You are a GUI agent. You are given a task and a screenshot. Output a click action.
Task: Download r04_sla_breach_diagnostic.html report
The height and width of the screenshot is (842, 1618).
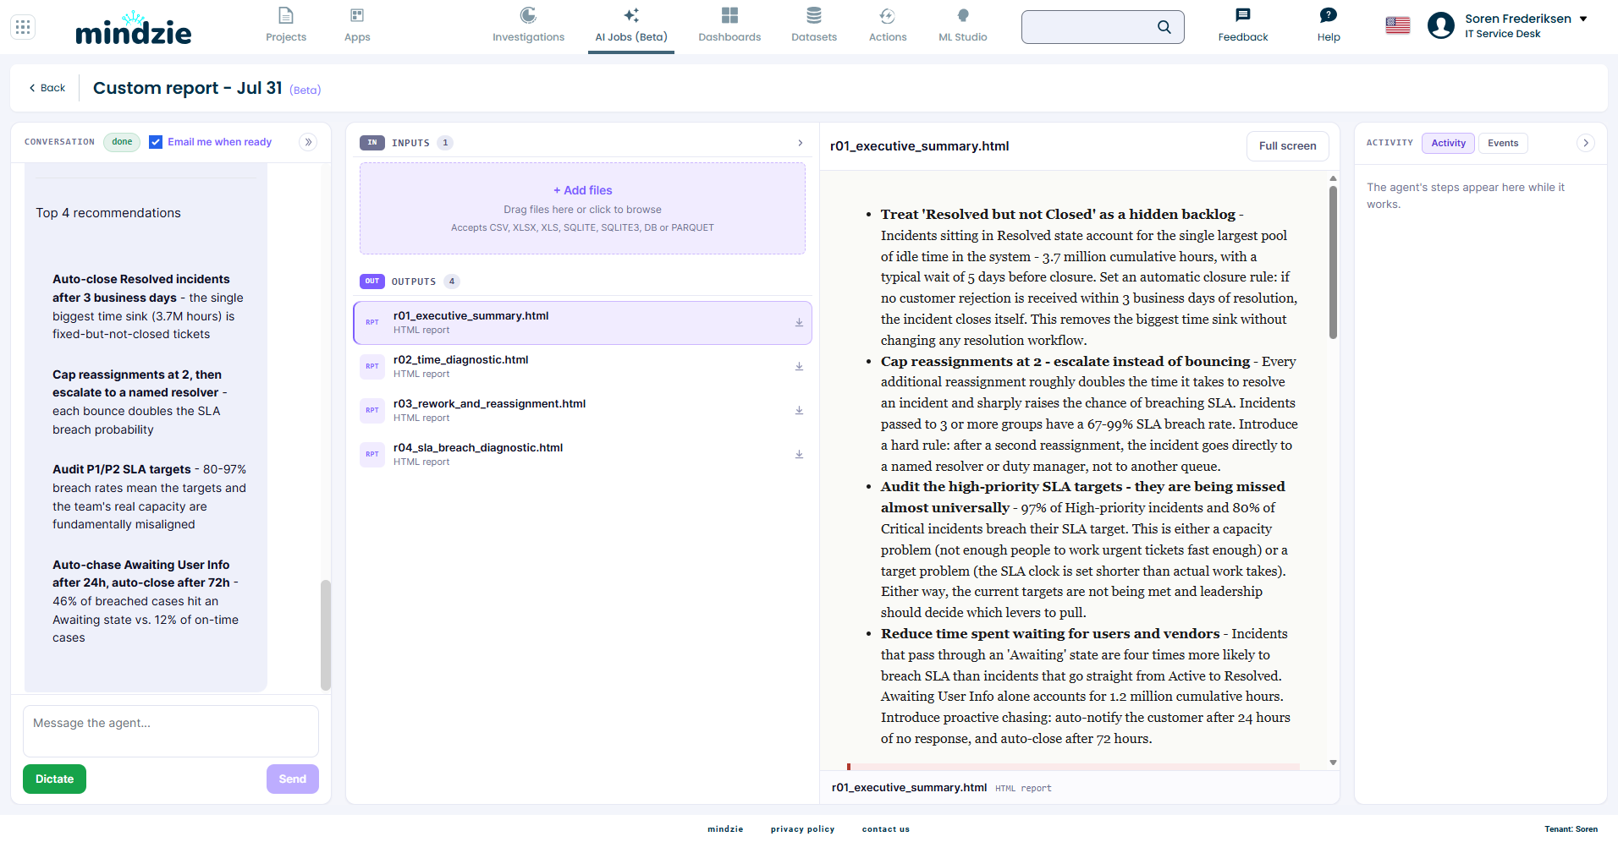[799, 455]
